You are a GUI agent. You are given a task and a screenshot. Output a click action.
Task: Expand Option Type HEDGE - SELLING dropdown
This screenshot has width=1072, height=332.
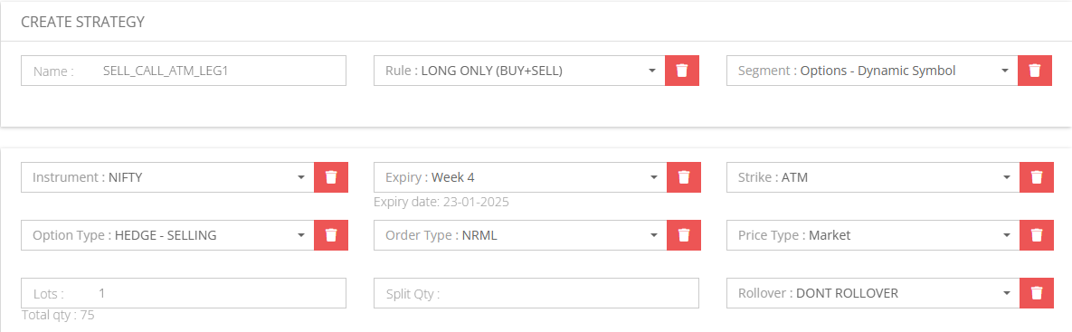click(167, 235)
